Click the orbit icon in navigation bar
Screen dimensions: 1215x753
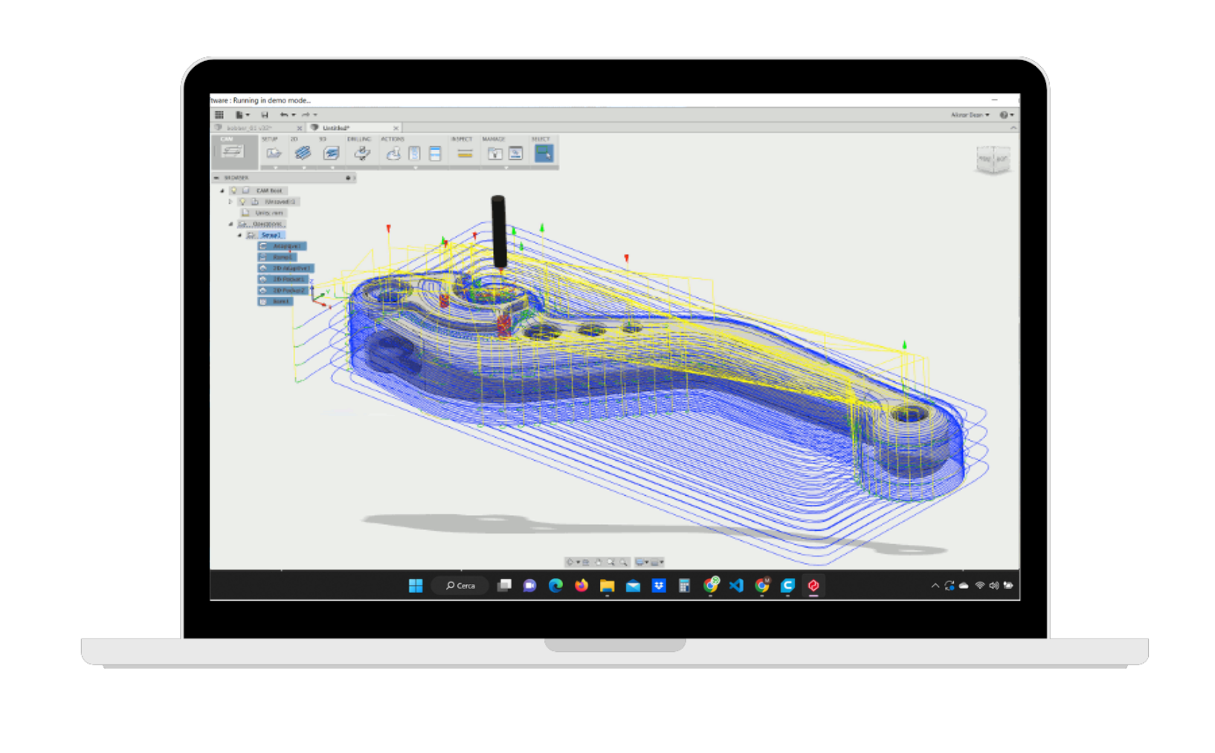570,563
